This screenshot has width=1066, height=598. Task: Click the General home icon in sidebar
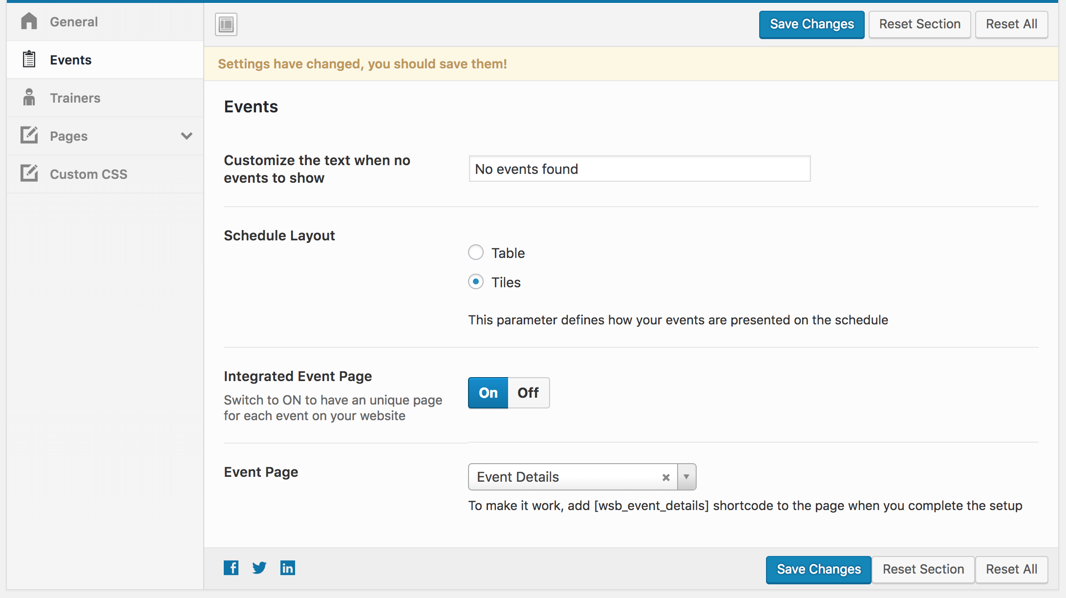[29, 21]
